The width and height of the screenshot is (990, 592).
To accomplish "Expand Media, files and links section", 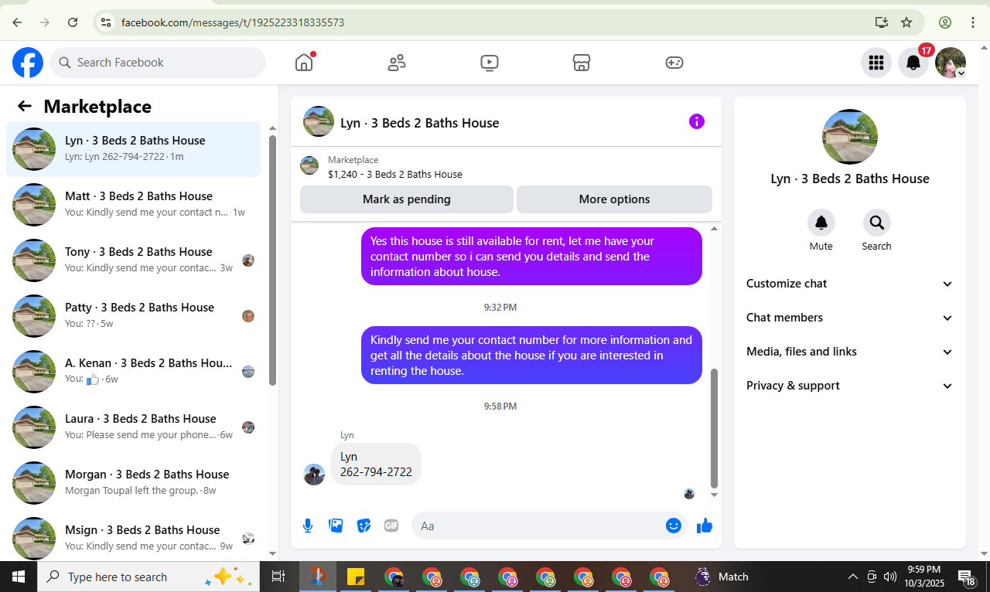I will click(x=850, y=352).
